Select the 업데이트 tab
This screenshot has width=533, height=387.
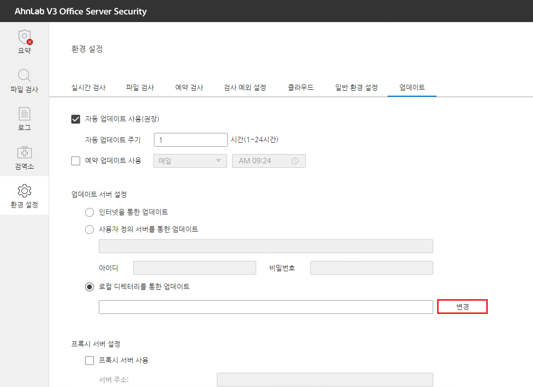[x=412, y=87]
